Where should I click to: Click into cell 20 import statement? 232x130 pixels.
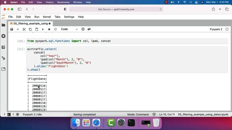(127, 41)
